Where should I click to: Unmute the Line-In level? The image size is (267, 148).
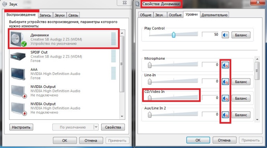coord(225,82)
